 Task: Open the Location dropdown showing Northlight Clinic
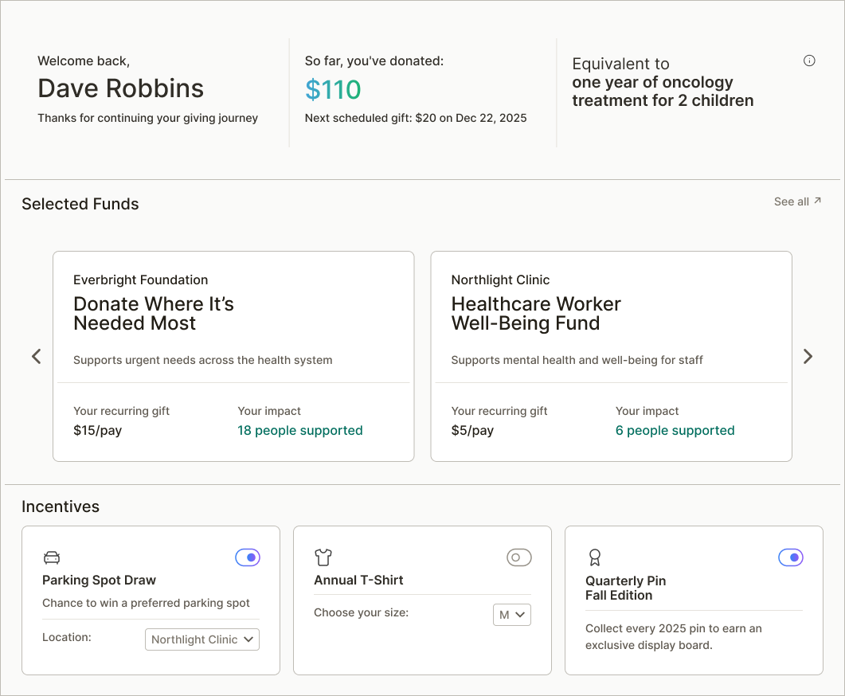point(202,639)
